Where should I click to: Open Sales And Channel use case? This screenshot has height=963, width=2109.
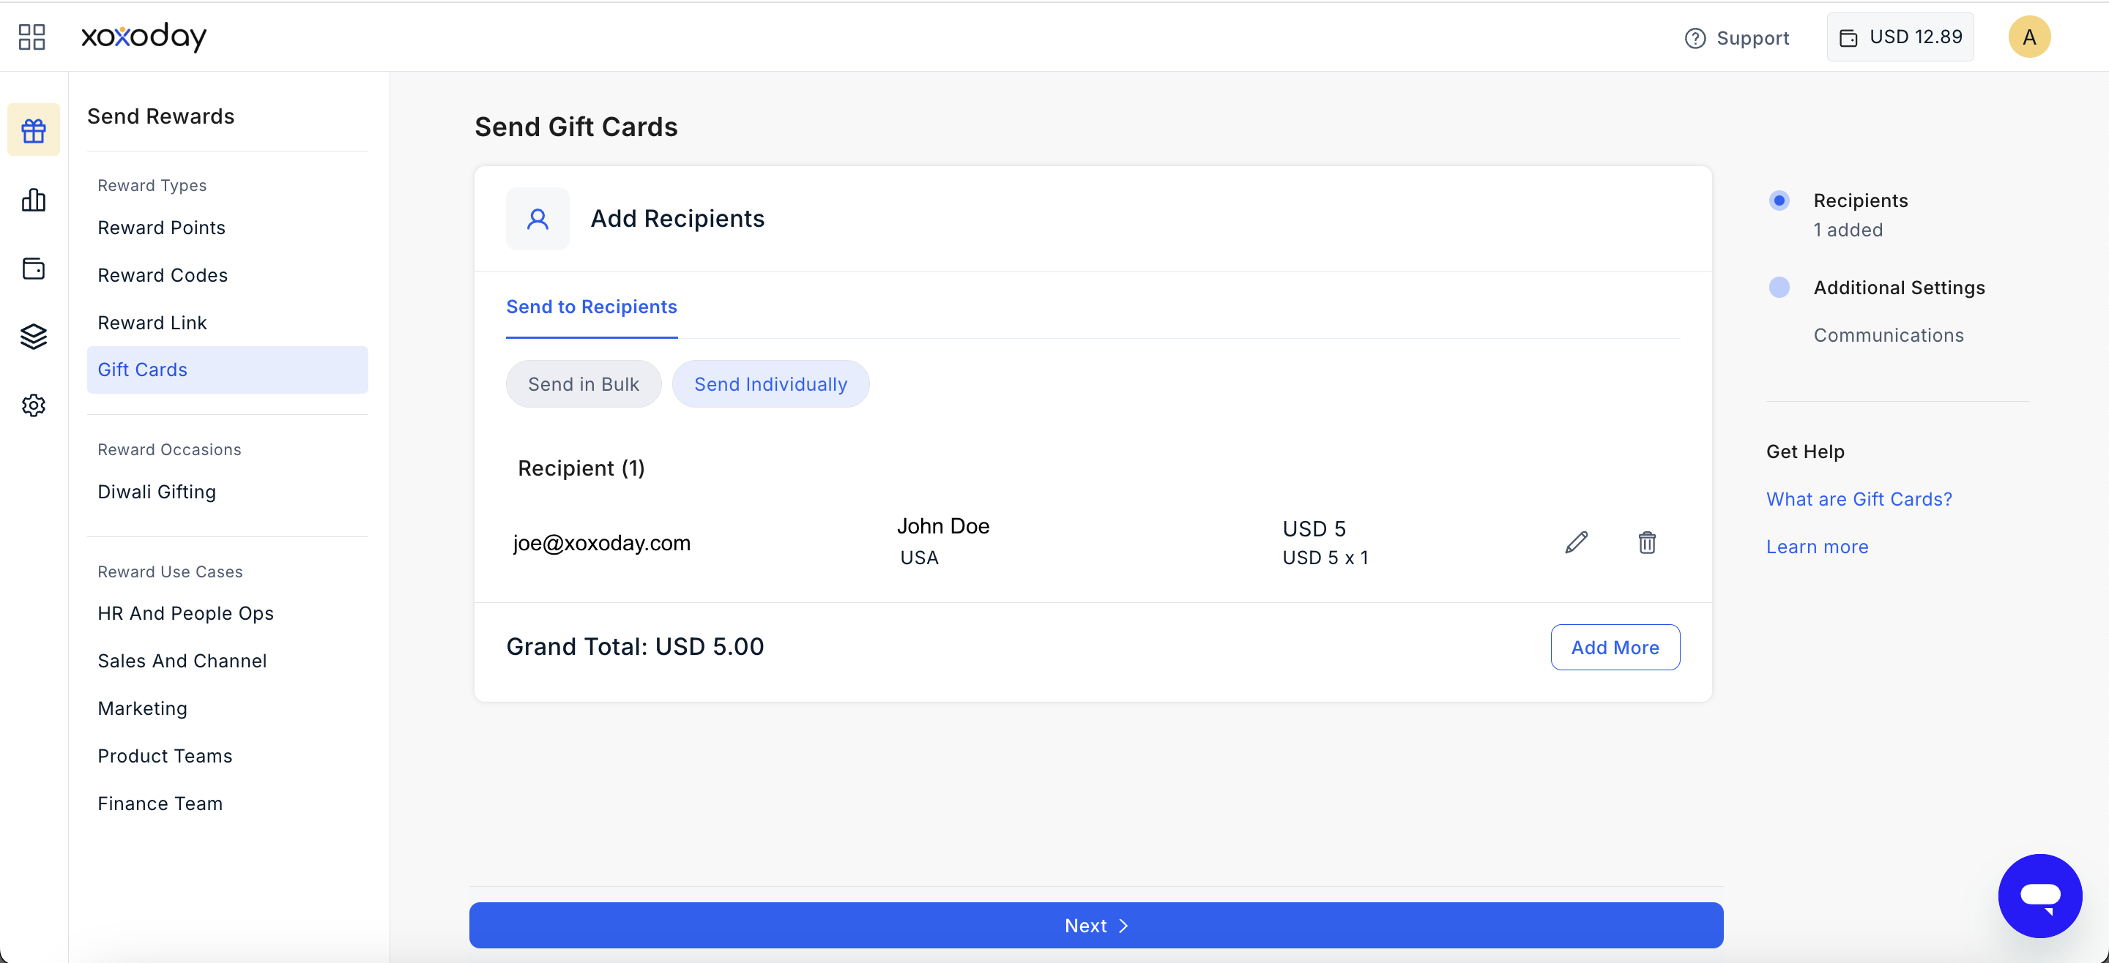pyautogui.click(x=182, y=660)
